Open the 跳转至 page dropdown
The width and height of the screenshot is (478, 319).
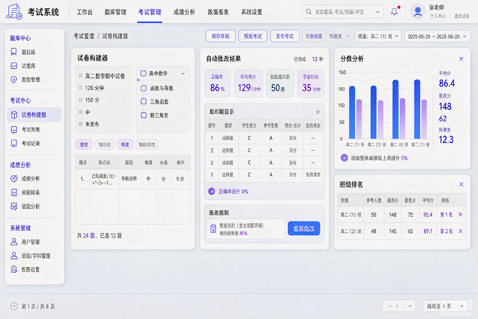click(445, 306)
